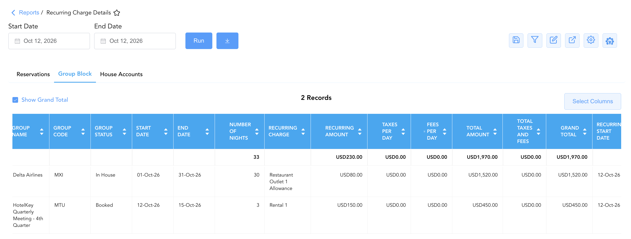Sort by Group Code column arrows
The width and height of the screenshot is (631, 239).
[x=83, y=131]
